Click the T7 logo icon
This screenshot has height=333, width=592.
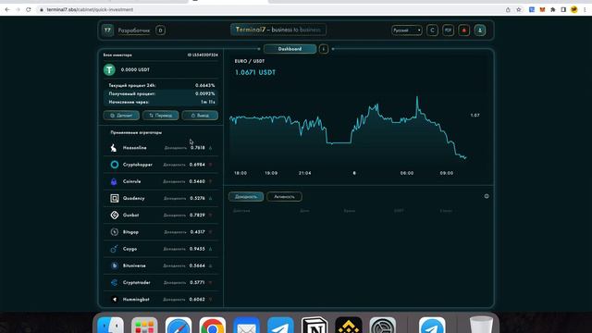(107, 31)
